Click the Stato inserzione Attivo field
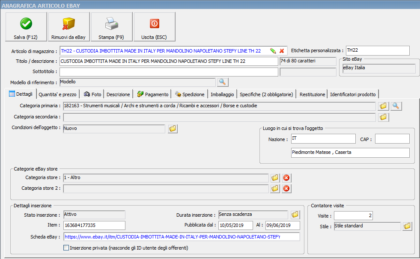Image resolution: width=420 pixels, height=259 pixels. 94,215
